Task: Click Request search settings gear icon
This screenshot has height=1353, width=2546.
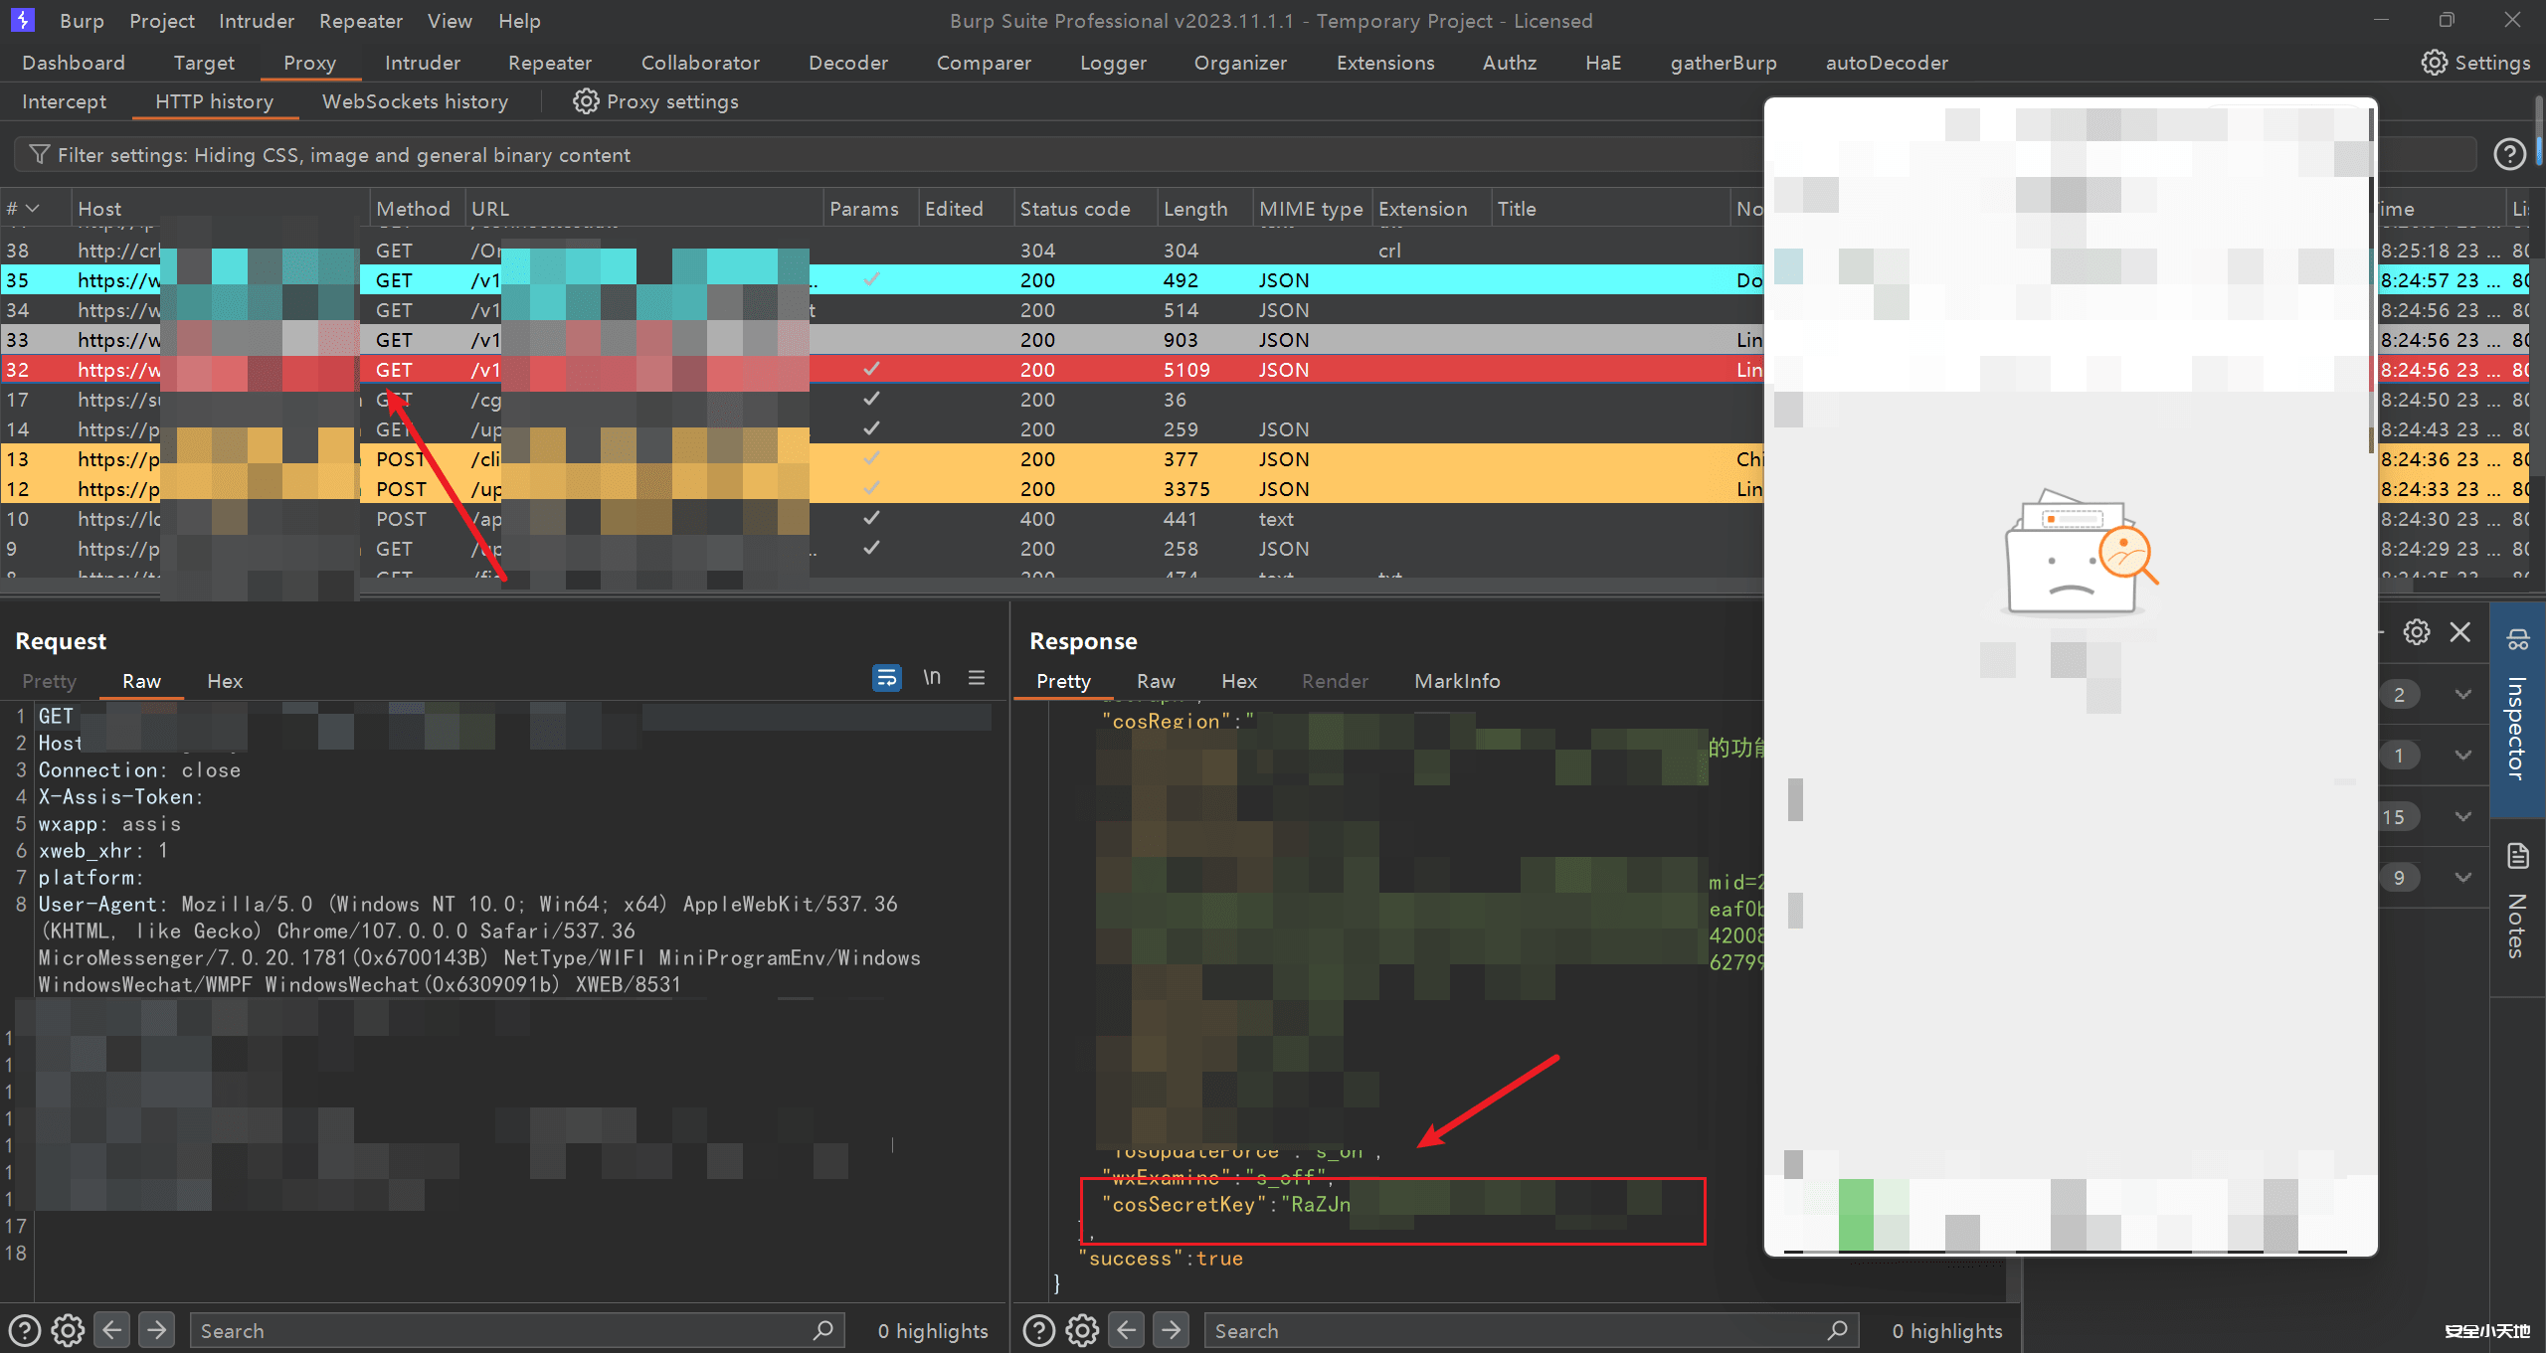Action: (x=68, y=1330)
